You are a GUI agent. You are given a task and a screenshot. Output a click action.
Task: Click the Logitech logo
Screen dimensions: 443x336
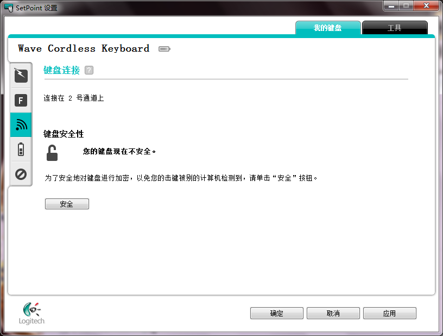coord(31,313)
